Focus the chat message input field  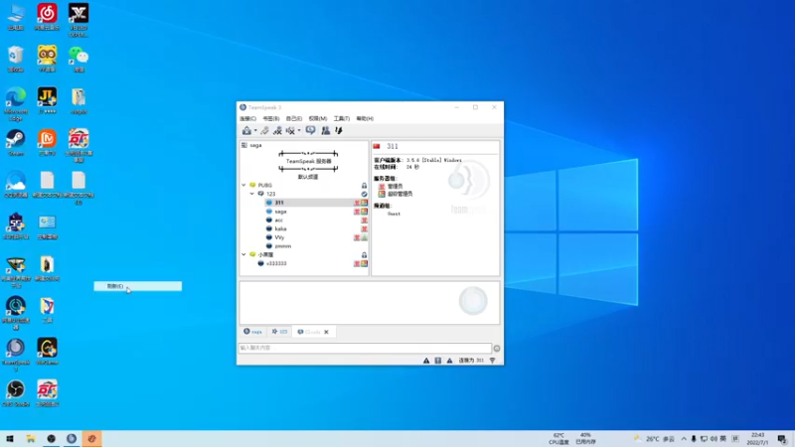click(x=365, y=348)
